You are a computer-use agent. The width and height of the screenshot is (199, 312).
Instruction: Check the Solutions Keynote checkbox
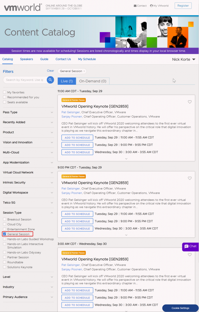coord(4,267)
